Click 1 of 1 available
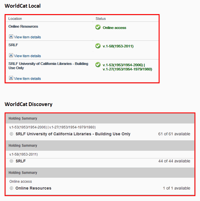Screen dimensions: 200x201 click(176, 188)
